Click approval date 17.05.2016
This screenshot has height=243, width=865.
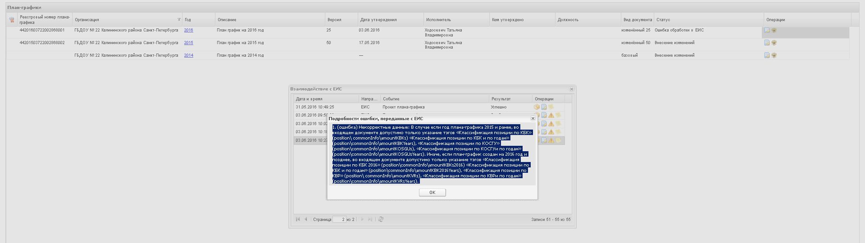pos(369,43)
